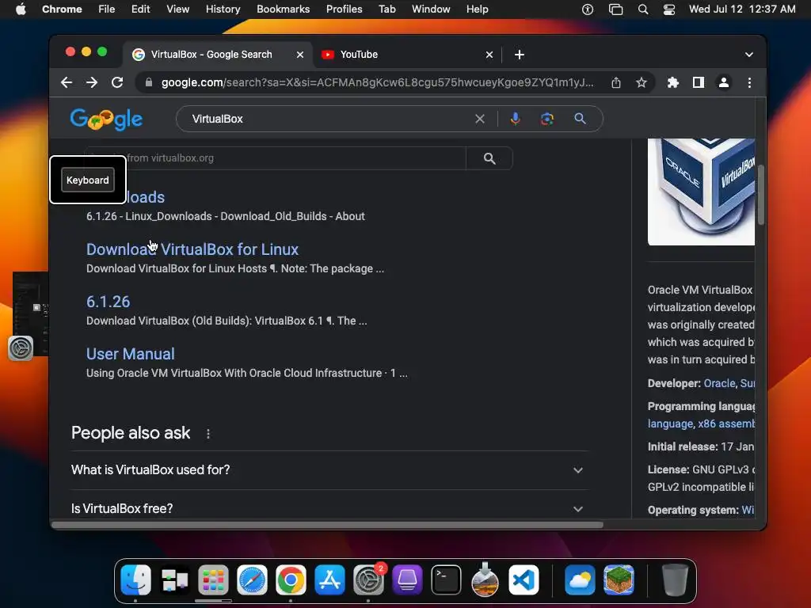Open the Profiles menu
This screenshot has width=811, height=608.
pyautogui.click(x=344, y=9)
